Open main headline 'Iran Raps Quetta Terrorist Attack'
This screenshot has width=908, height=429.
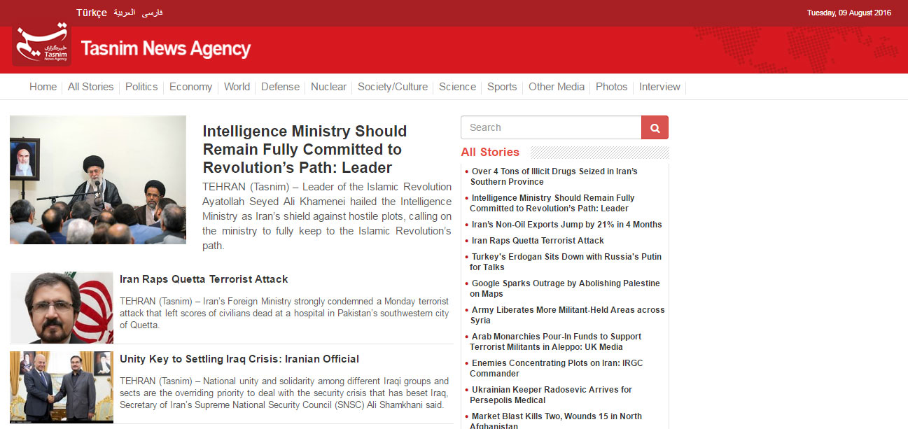tap(204, 279)
